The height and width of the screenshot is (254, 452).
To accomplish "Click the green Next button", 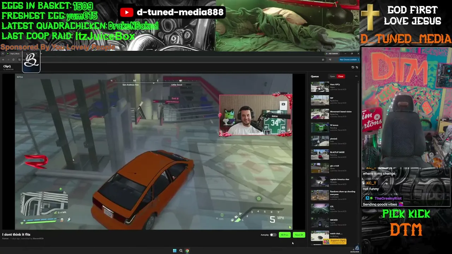I will pyautogui.click(x=299, y=235).
